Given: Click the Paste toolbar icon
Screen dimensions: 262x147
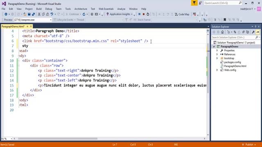Looking at the screenshot, I should pos(47,14).
